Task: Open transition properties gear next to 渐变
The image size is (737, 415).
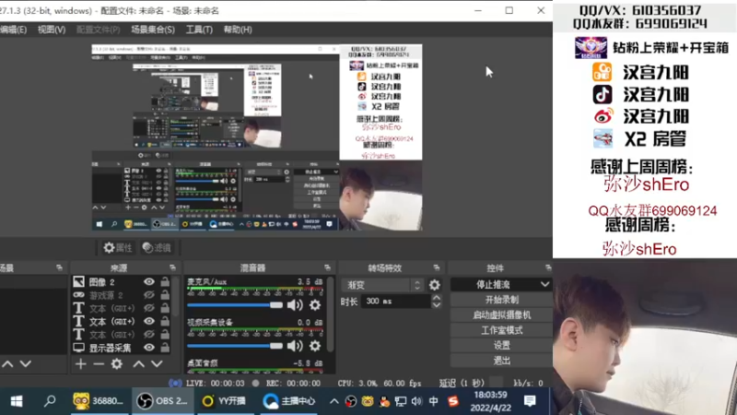Action: [435, 285]
